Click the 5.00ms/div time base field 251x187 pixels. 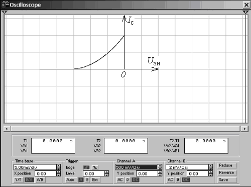click(35, 167)
